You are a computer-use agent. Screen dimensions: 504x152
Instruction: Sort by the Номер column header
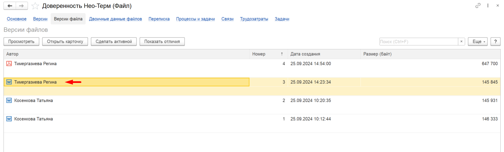268,54
